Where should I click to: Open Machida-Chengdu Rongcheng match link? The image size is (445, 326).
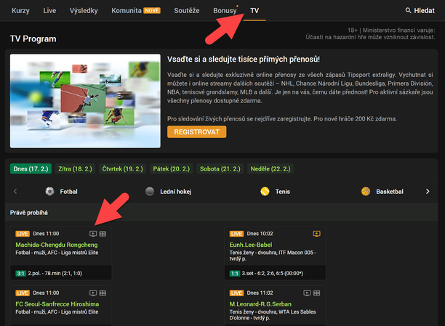[56, 245]
